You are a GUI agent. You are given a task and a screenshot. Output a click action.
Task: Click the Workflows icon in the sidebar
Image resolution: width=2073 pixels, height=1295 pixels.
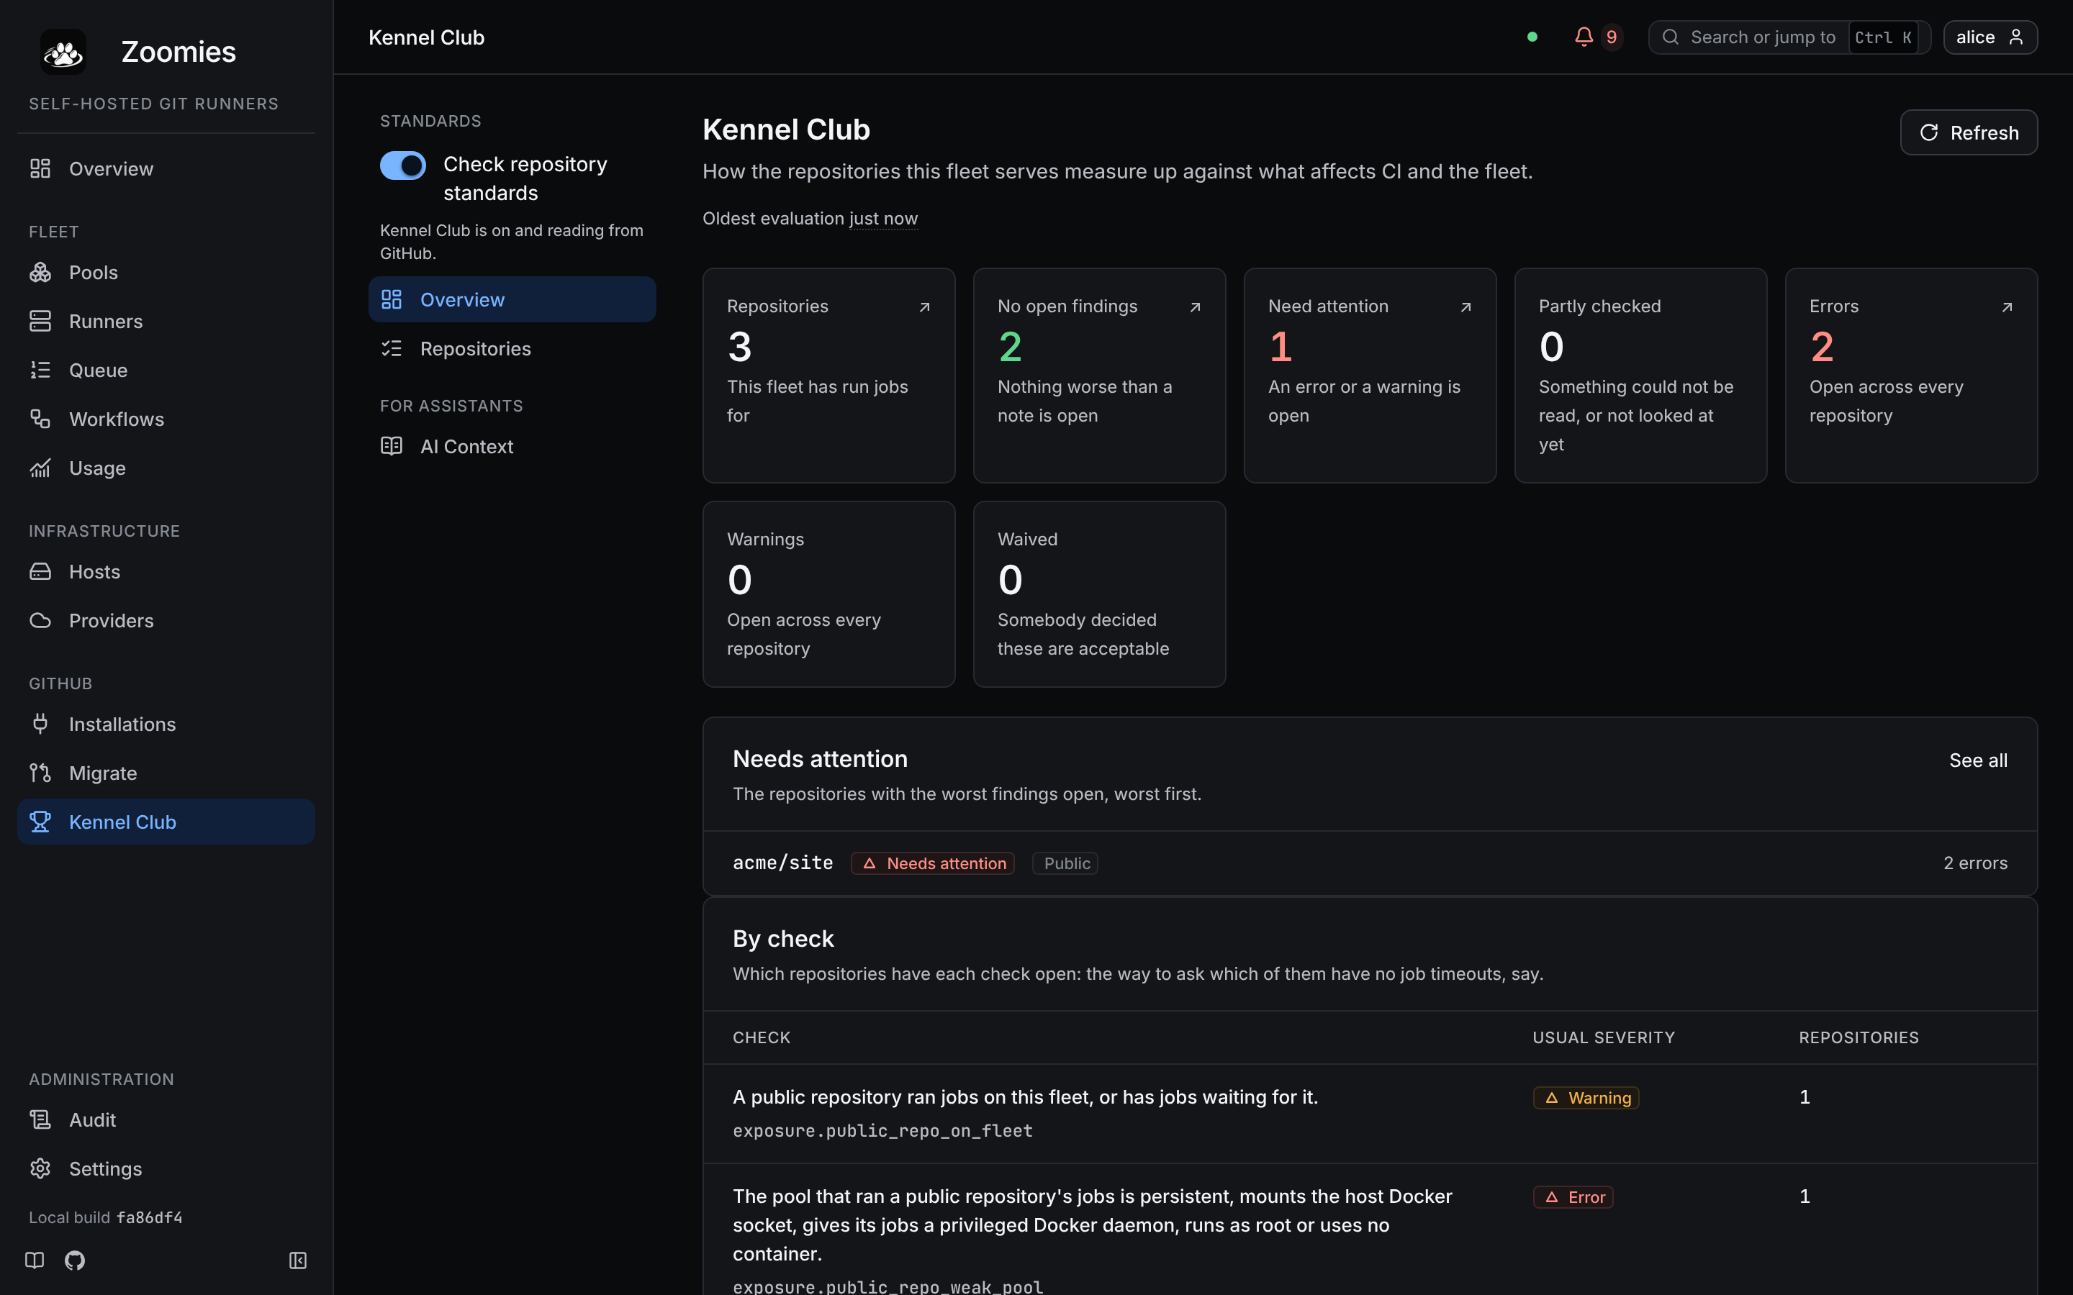40,419
